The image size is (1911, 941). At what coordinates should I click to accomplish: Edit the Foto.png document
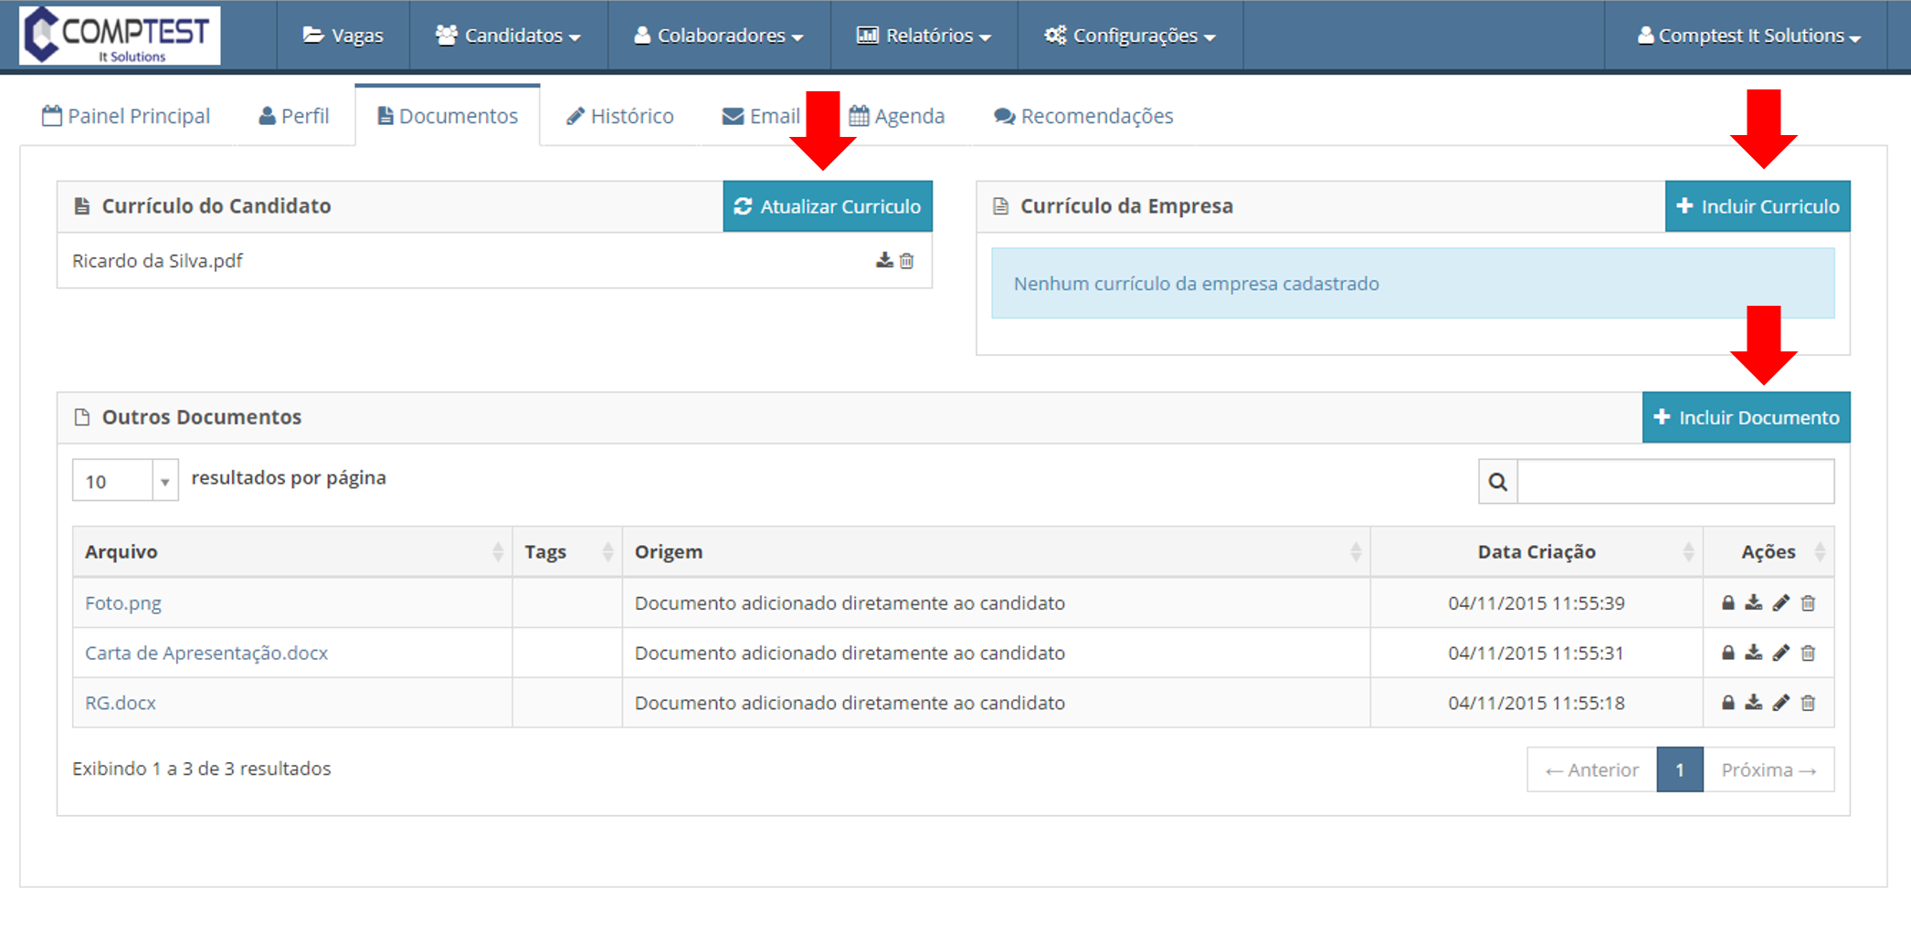[1781, 603]
